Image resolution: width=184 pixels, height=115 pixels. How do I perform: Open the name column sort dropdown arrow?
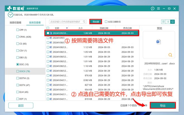click(x=67, y=28)
